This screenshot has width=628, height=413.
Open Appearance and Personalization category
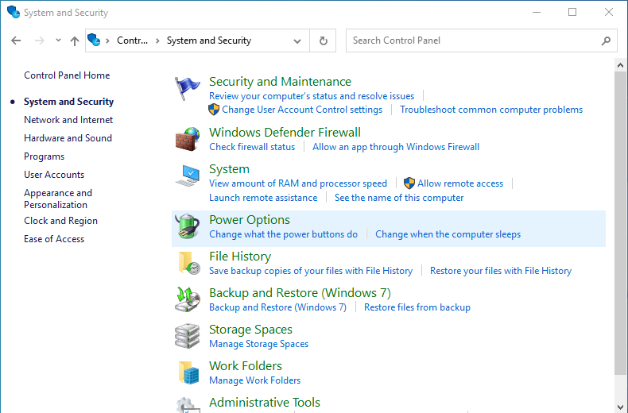coord(58,199)
